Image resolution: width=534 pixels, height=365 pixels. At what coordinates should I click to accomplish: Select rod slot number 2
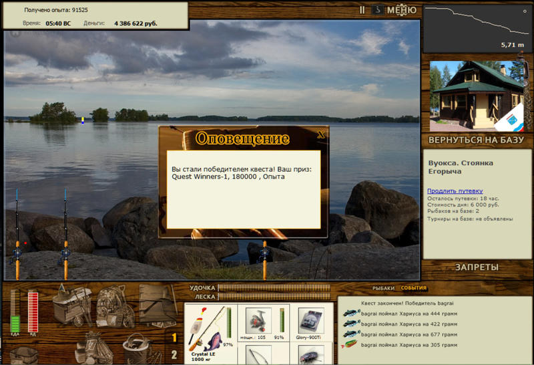click(x=174, y=355)
